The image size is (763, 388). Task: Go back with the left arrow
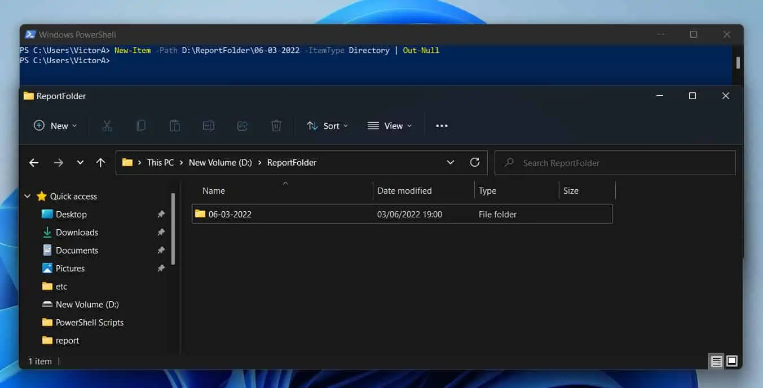34,162
